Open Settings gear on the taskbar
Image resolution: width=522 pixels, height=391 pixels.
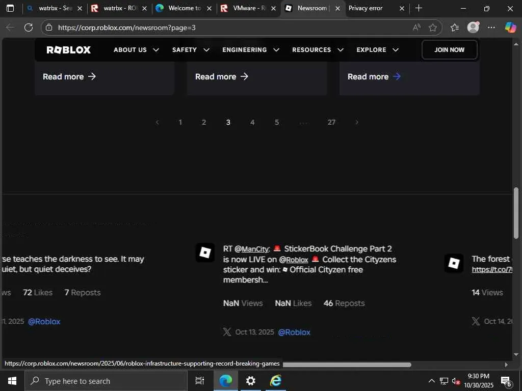[x=251, y=381]
